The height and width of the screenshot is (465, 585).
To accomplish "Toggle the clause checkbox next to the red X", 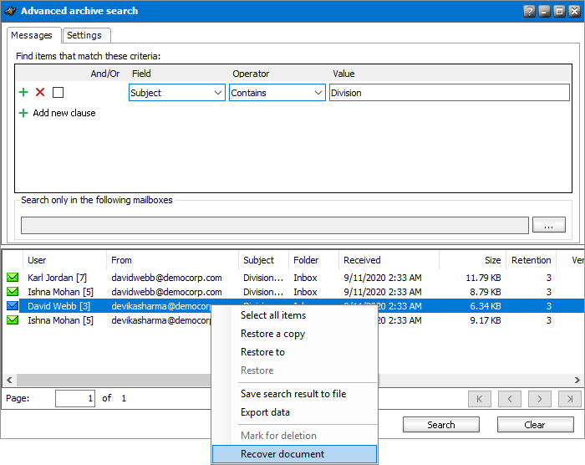I will tap(58, 93).
